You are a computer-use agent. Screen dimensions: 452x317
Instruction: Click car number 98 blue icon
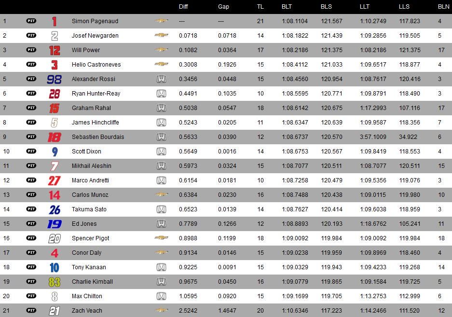point(54,79)
